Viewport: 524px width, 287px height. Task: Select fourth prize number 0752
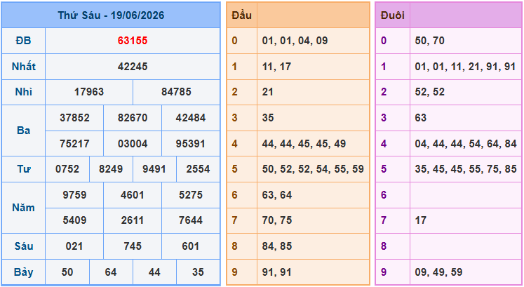click(x=67, y=169)
